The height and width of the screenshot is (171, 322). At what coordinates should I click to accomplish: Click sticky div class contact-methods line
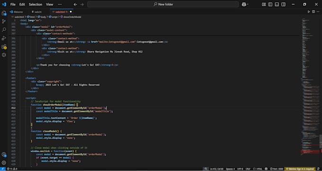(x=55, y=34)
